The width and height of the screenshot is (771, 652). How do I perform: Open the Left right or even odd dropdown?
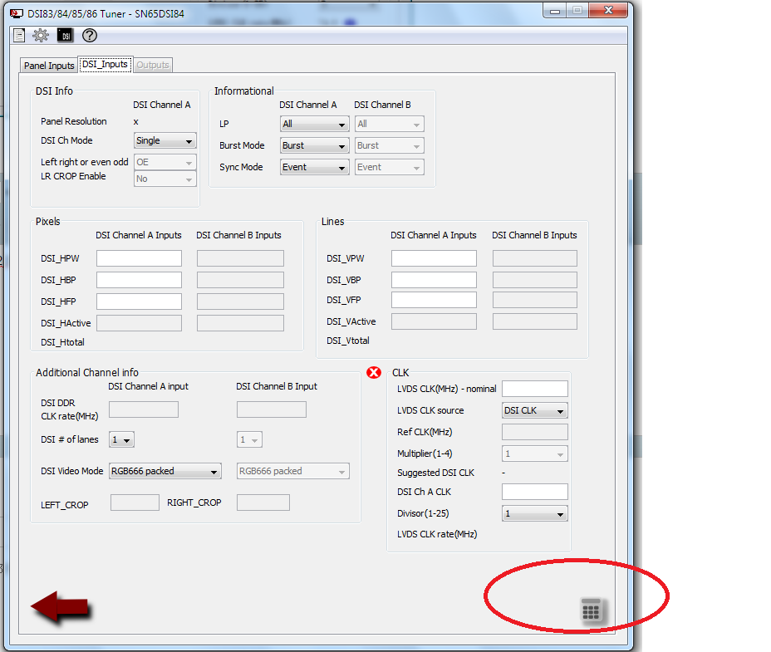click(x=165, y=162)
